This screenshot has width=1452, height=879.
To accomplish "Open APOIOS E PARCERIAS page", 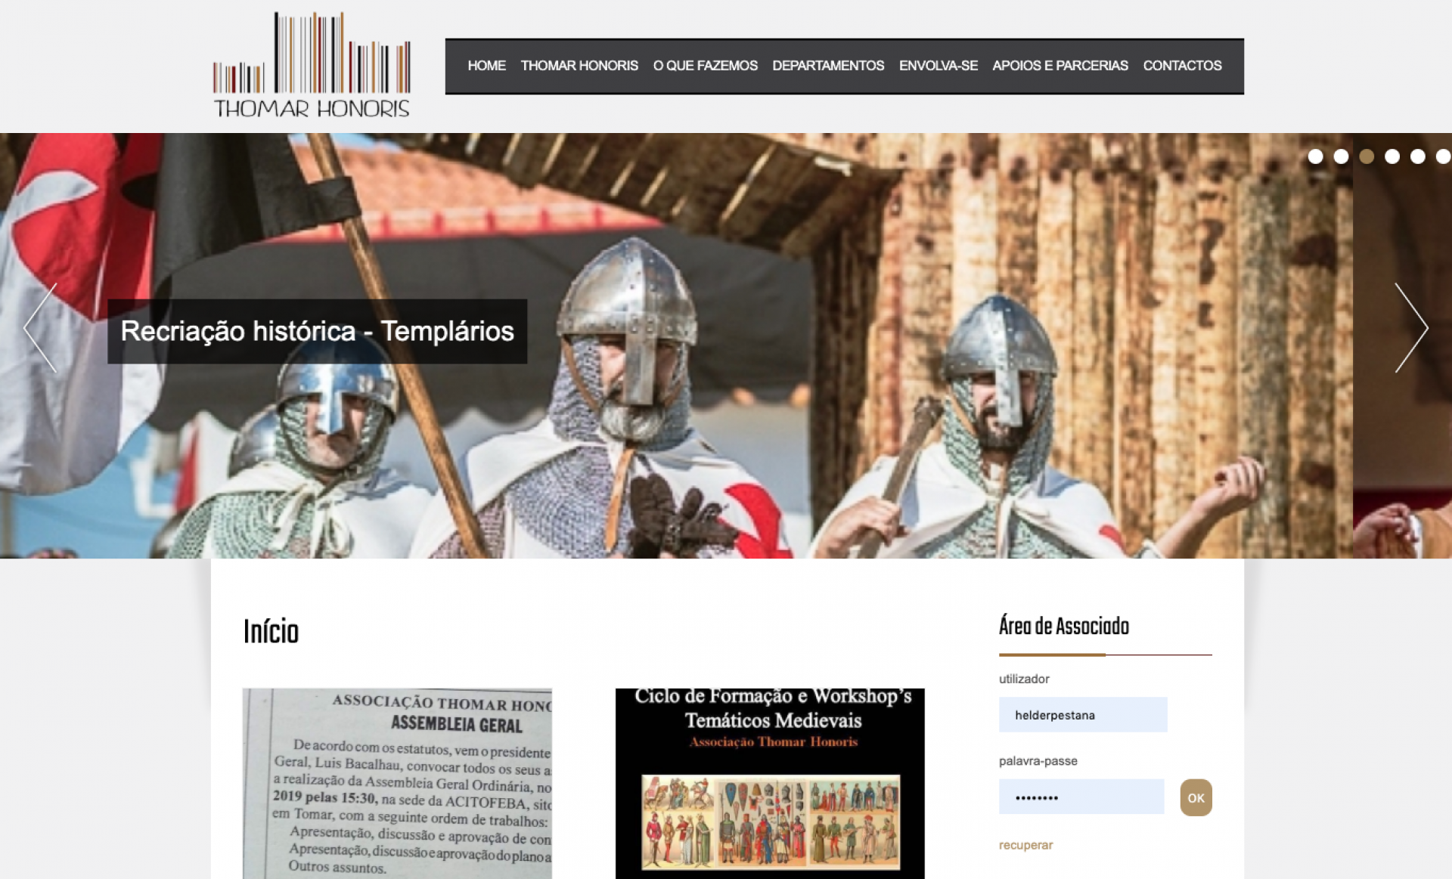I will click(1060, 66).
